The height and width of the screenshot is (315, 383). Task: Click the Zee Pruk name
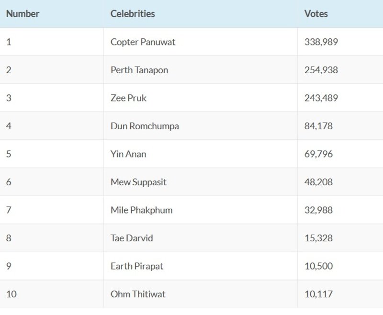click(x=128, y=98)
